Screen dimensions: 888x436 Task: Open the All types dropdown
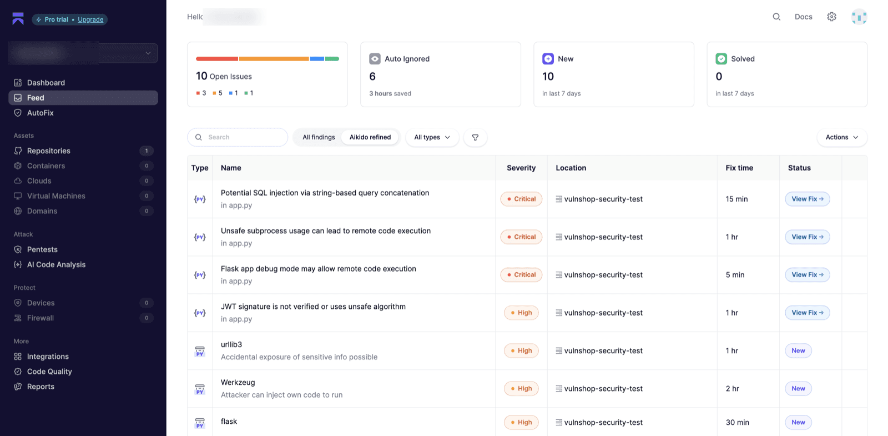(x=432, y=137)
